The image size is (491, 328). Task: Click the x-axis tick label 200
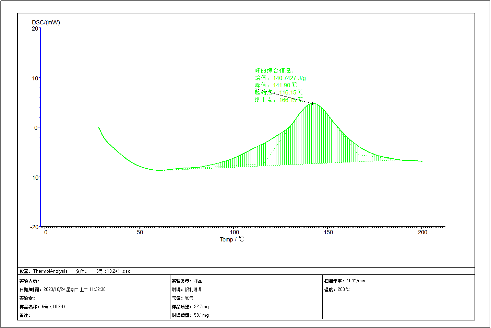[422, 232]
